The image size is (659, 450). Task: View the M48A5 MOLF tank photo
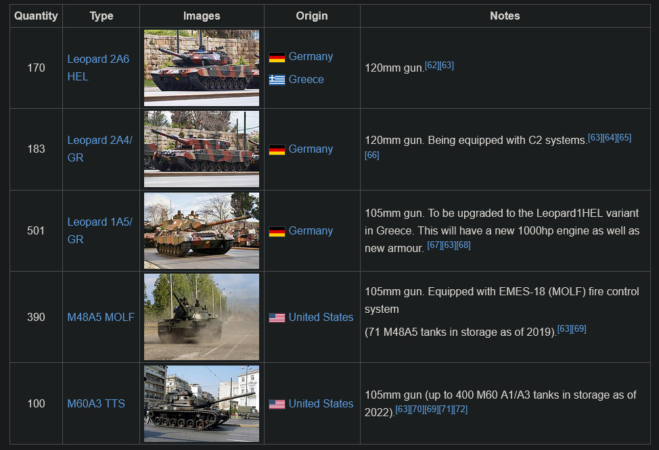(x=202, y=317)
